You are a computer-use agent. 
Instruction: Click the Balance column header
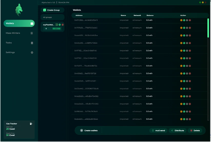[150, 15]
